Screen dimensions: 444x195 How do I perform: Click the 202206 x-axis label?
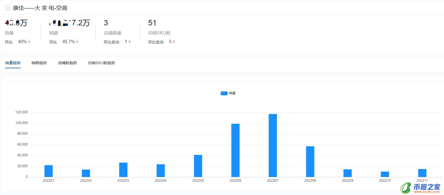coord(235,181)
